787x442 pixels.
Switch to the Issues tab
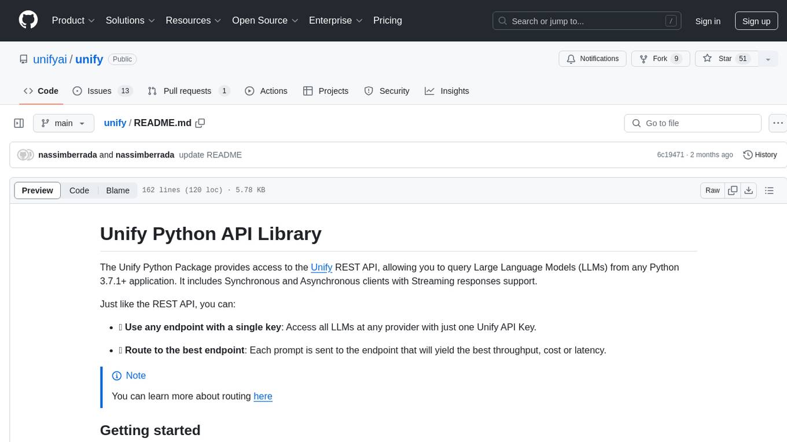[x=102, y=91]
